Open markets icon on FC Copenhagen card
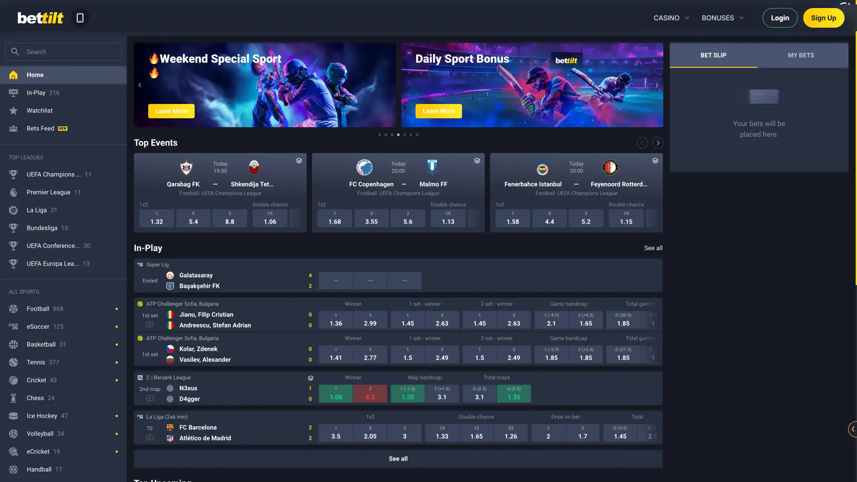 tap(477, 161)
